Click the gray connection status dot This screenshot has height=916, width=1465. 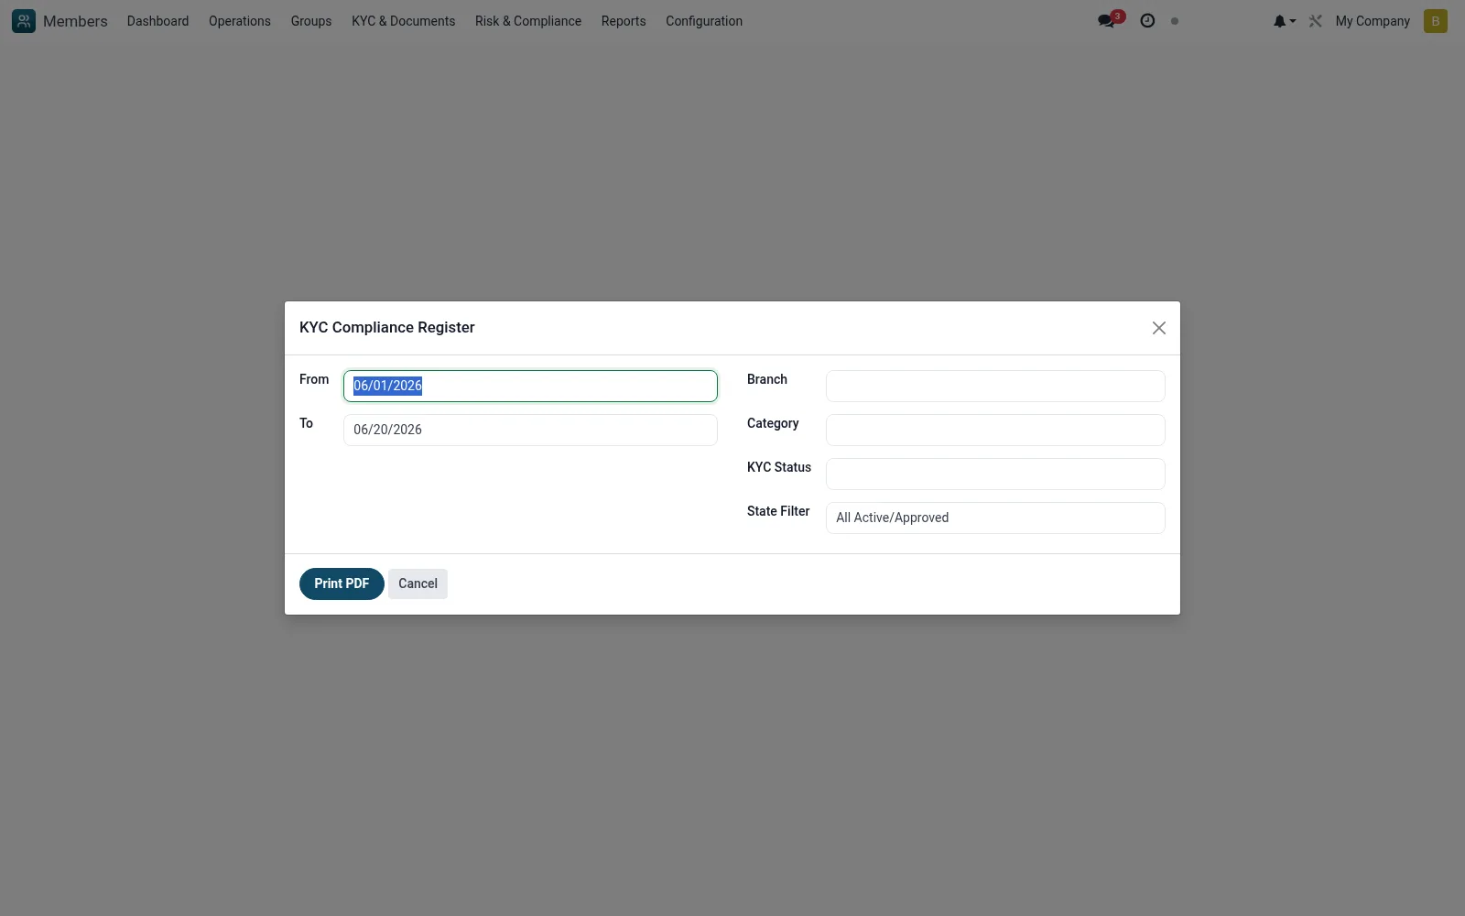(x=1175, y=21)
